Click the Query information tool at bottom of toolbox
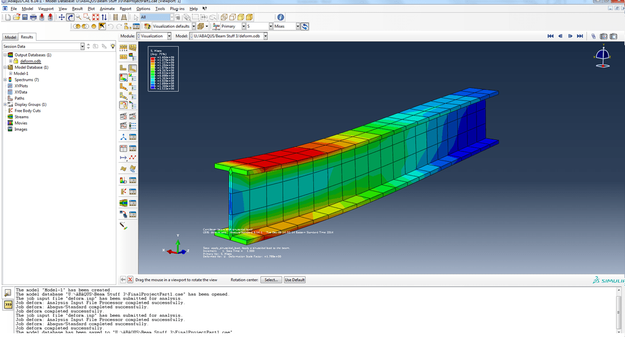 click(124, 226)
